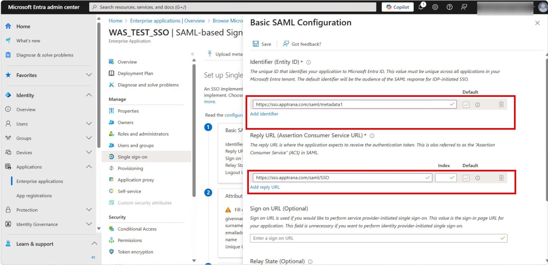Save the Basic SAML Configuration
This screenshot has width=548, height=265.
tap(262, 44)
